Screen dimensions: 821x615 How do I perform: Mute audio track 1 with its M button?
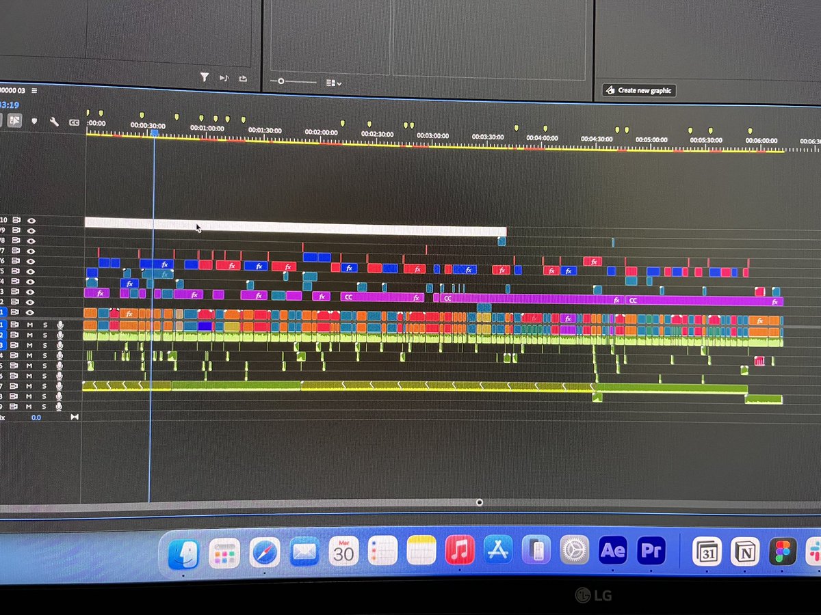tap(30, 325)
